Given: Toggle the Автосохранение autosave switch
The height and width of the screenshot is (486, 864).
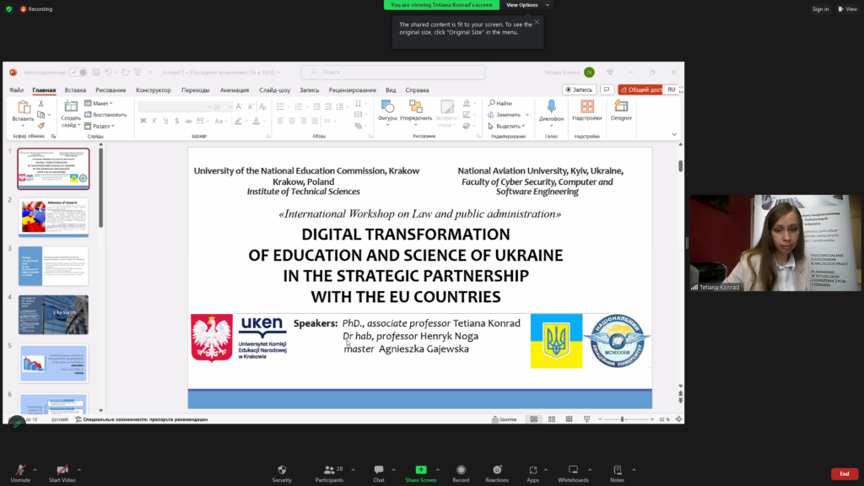Looking at the screenshot, I should [78, 73].
